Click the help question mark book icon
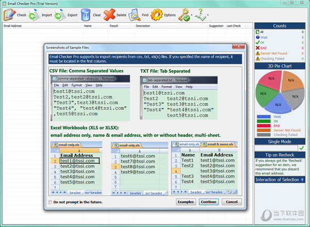This screenshot has width=310, height=227. [200, 15]
